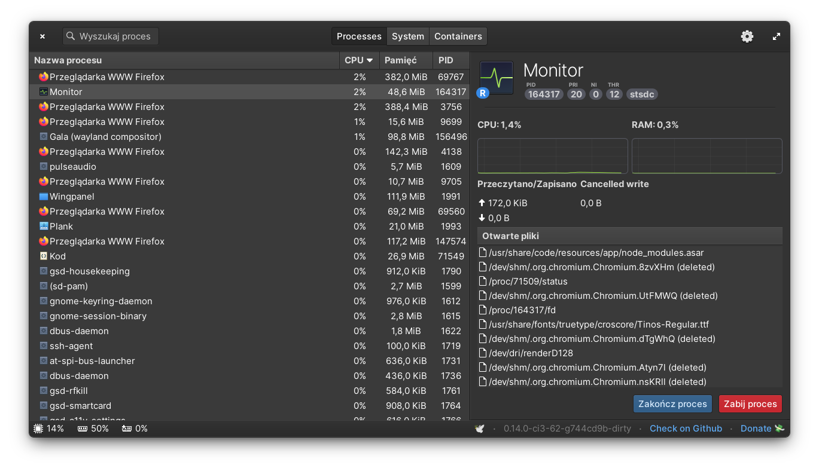This screenshot has height=474, width=819.
Task: Select the gnome-keyring-daemon process row
Action: point(179,301)
